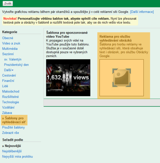The width and height of the screenshot is (160, 163).
Task: Select Šablona pro sponzorované video YouTube title
Action: [67, 35]
